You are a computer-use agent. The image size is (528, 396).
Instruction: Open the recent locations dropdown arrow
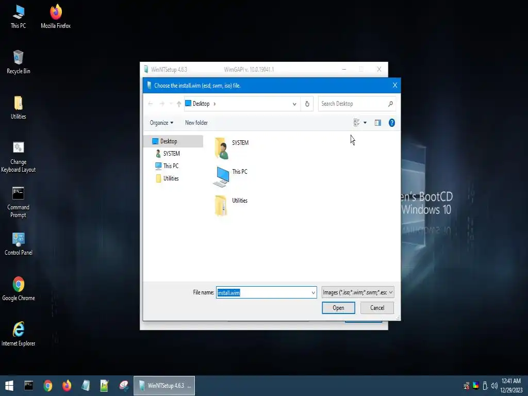[x=171, y=104]
